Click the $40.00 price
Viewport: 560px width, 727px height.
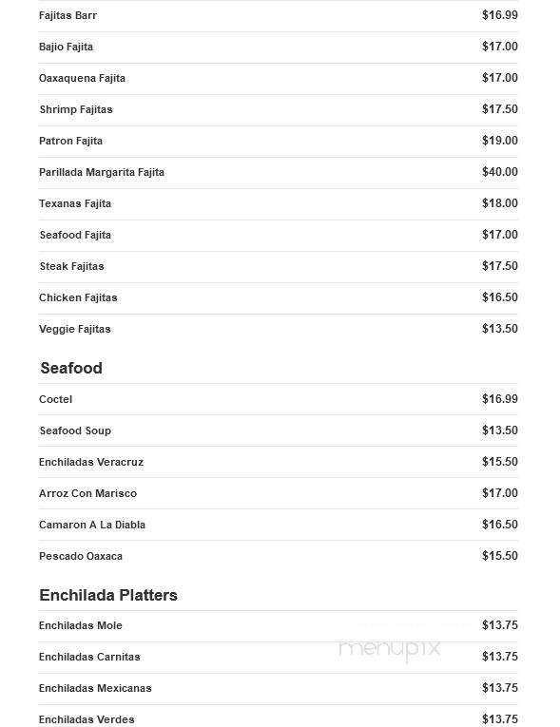click(x=500, y=172)
